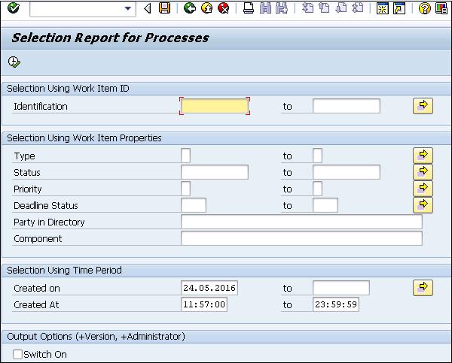Cancel using the red X icon
Image resolution: width=452 pixels, height=363 pixels.
[224, 8]
